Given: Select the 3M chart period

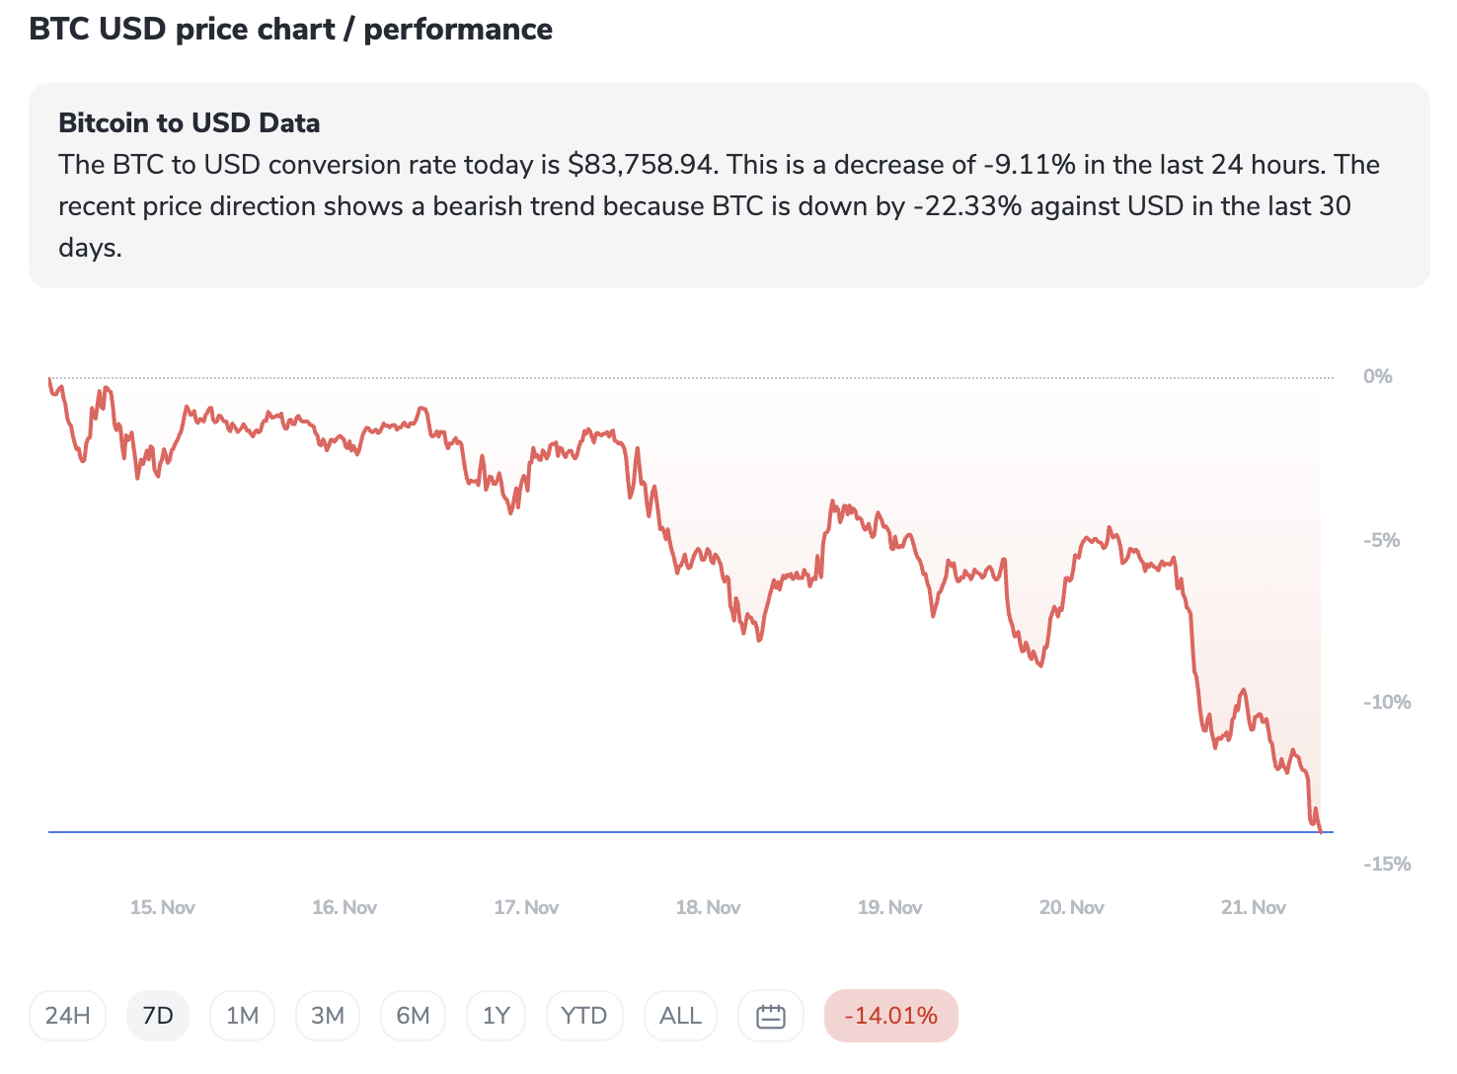Looking at the screenshot, I should (x=328, y=1016).
